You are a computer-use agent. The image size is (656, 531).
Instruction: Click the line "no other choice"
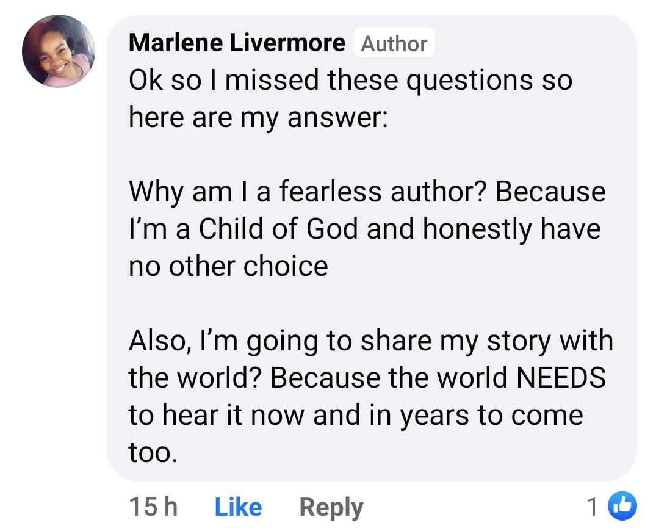(228, 266)
